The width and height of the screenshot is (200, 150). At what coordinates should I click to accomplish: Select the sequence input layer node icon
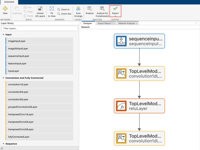pyautogui.click(x=121, y=41)
